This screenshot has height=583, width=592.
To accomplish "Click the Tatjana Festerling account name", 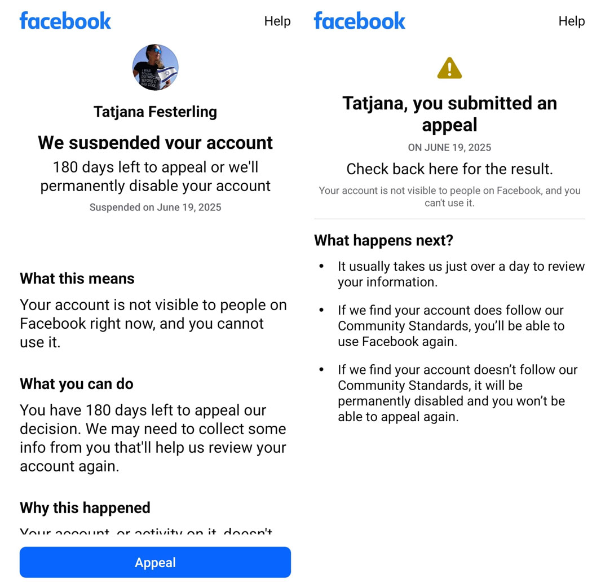I will (x=155, y=112).
